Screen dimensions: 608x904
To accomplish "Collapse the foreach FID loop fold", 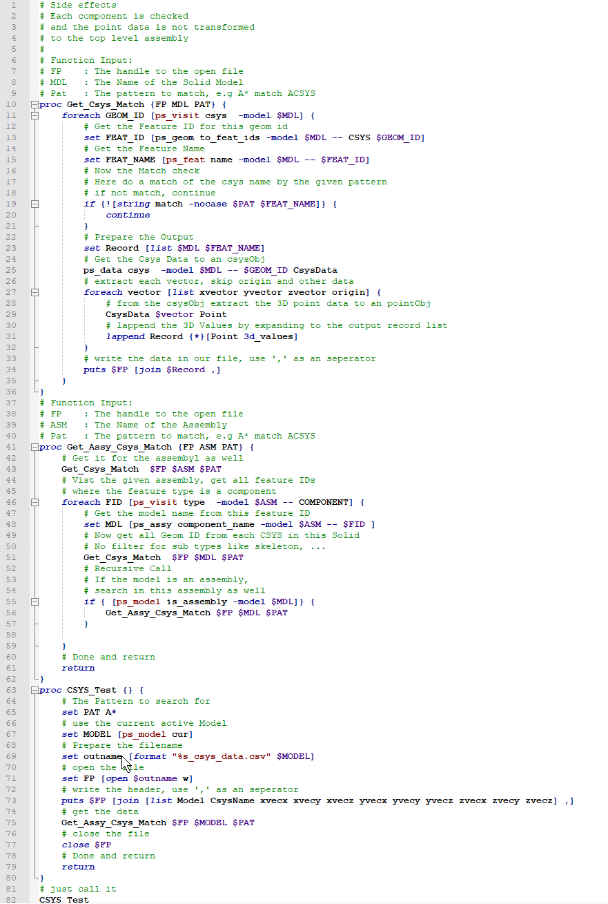I will pos(33,501).
